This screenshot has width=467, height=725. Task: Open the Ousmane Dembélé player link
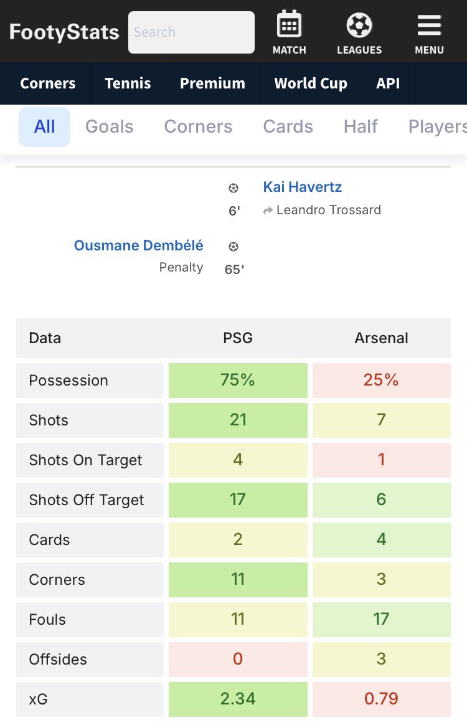tap(139, 245)
